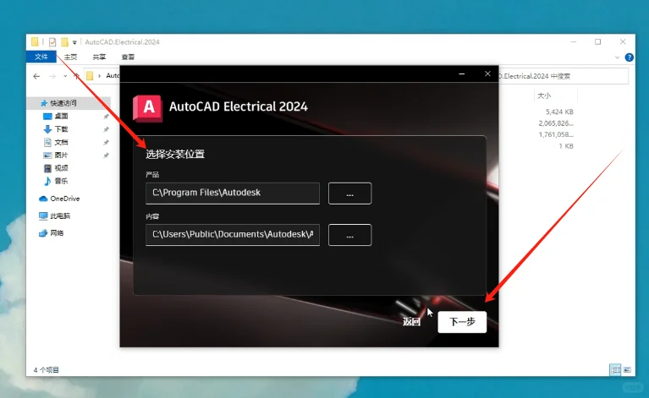649x398 pixels.
Task: Browse for the 内容 install location
Action: 349,235
